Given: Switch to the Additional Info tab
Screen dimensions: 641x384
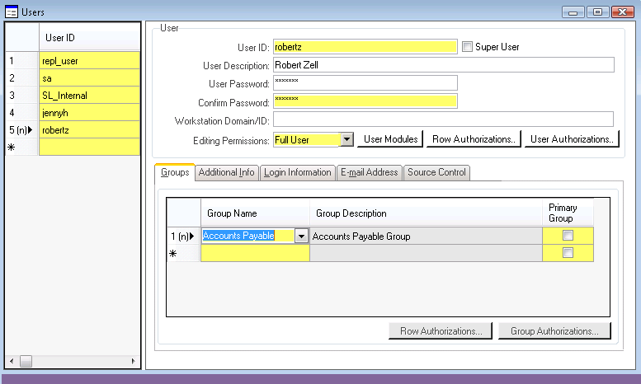Looking at the screenshot, I should pyautogui.click(x=226, y=172).
